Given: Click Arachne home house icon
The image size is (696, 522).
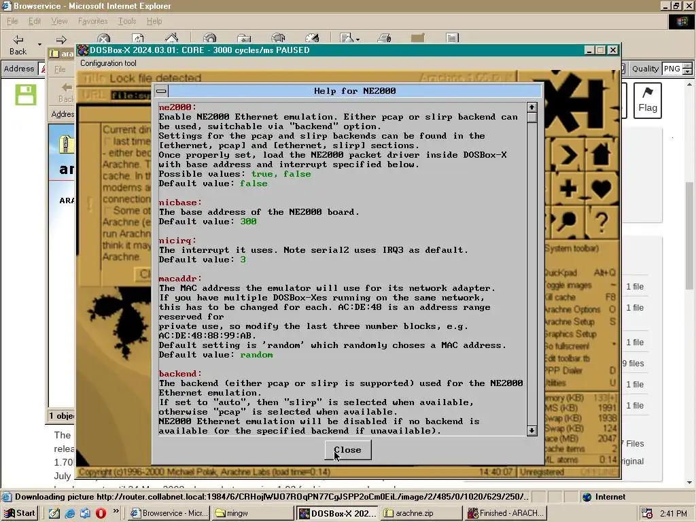Looking at the screenshot, I should pyautogui.click(x=601, y=155).
